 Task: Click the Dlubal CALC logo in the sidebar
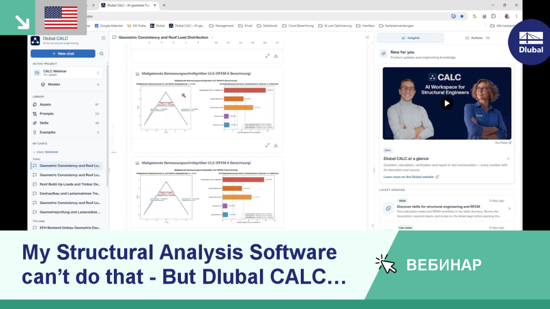(x=35, y=41)
